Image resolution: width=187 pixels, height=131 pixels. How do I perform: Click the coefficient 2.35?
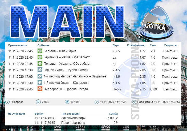[x=143, y=76]
